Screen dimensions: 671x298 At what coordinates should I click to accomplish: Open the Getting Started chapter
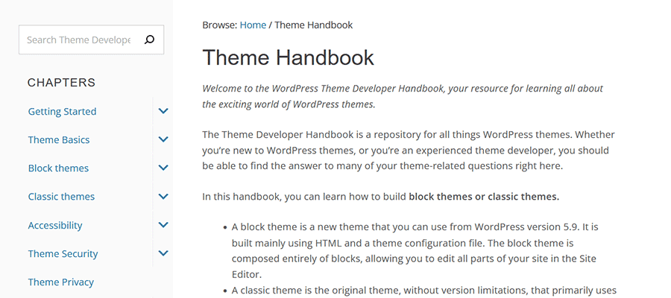[62, 112]
